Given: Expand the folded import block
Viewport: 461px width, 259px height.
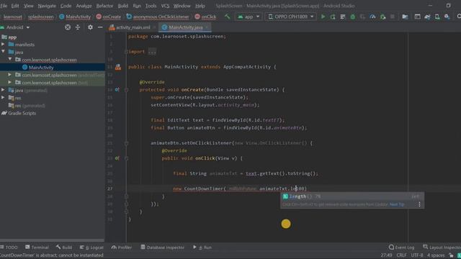Looking at the screenshot, I should coord(152,52).
